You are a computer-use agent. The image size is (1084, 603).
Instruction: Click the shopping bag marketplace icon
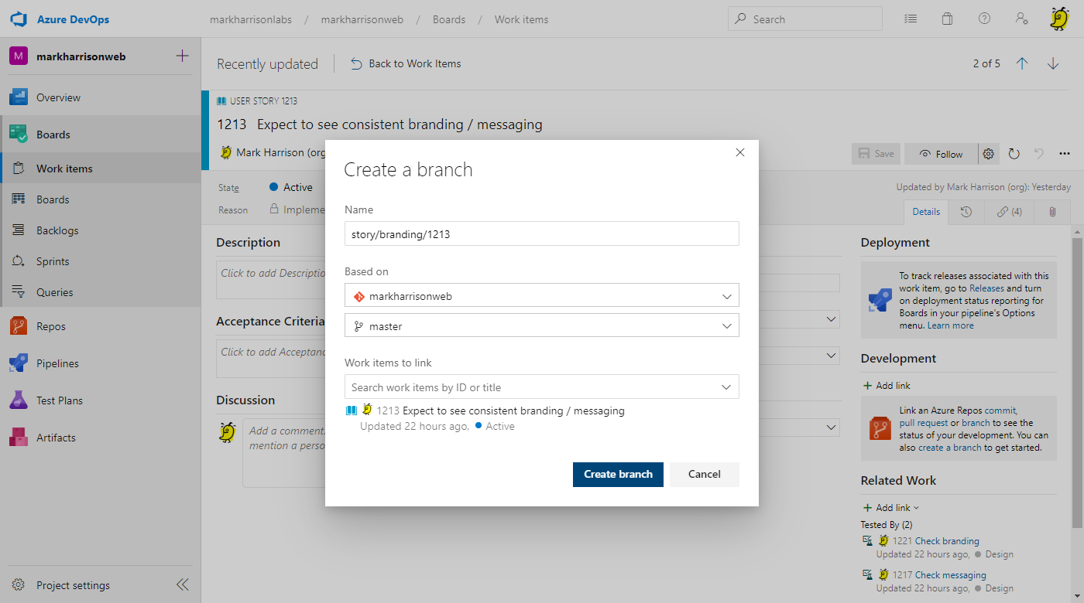[x=947, y=19]
